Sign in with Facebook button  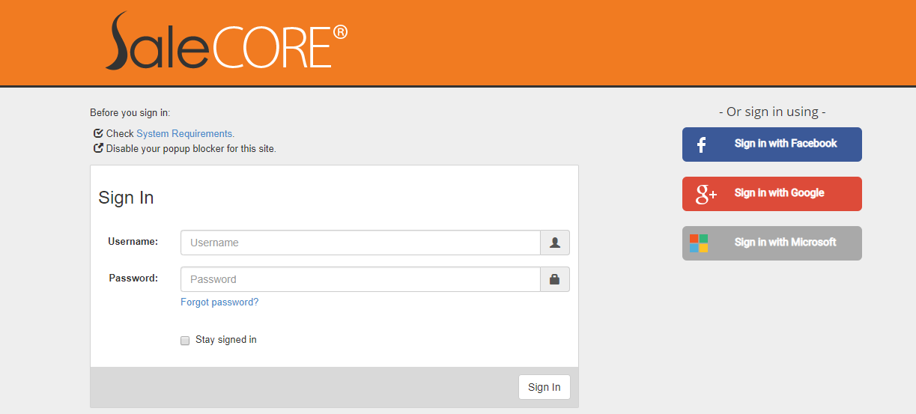(772, 144)
